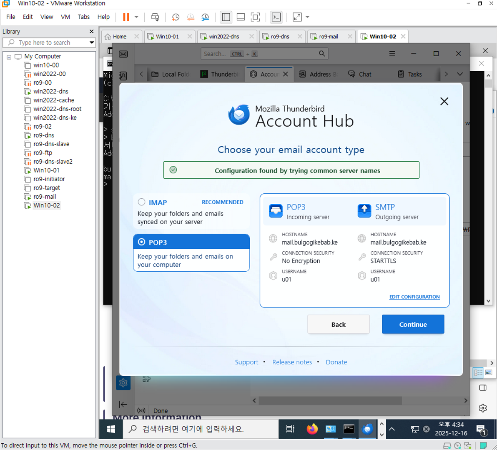The height and width of the screenshot is (450, 497).
Task: Select win2022-cache in the library tree
Action: [53, 100]
